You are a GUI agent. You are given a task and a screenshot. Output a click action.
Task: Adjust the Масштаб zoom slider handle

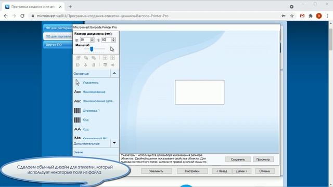pos(92,49)
